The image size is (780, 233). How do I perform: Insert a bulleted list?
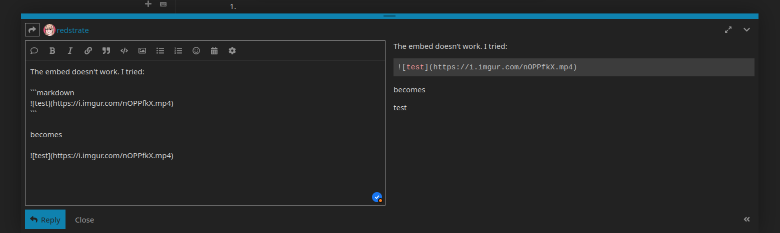pyautogui.click(x=160, y=50)
